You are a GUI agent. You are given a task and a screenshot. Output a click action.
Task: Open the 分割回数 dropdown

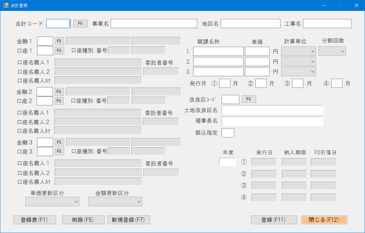332,51
